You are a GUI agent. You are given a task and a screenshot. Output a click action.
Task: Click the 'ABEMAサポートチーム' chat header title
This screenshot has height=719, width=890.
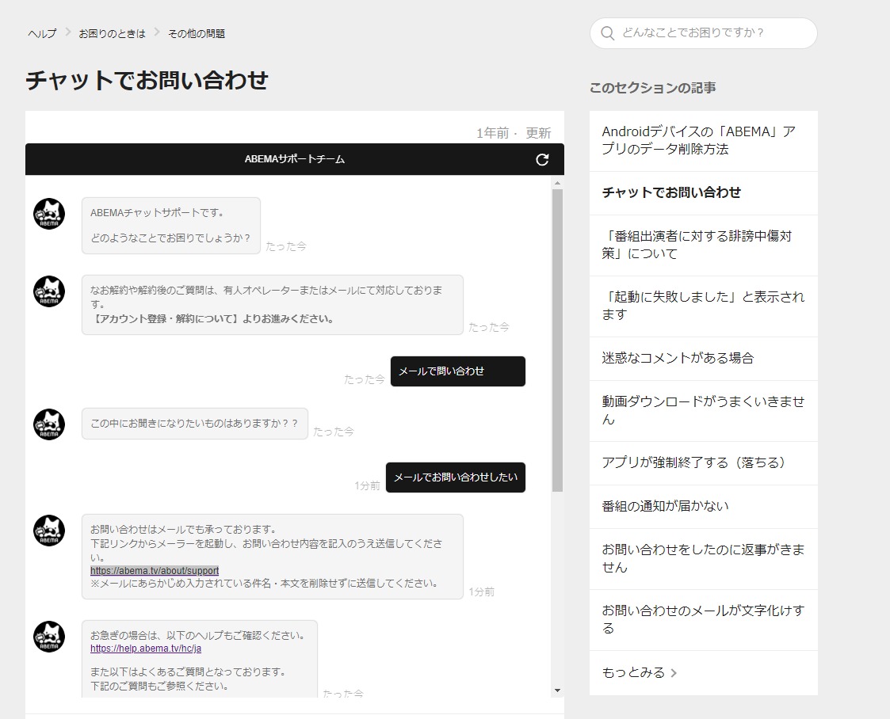coord(295,159)
